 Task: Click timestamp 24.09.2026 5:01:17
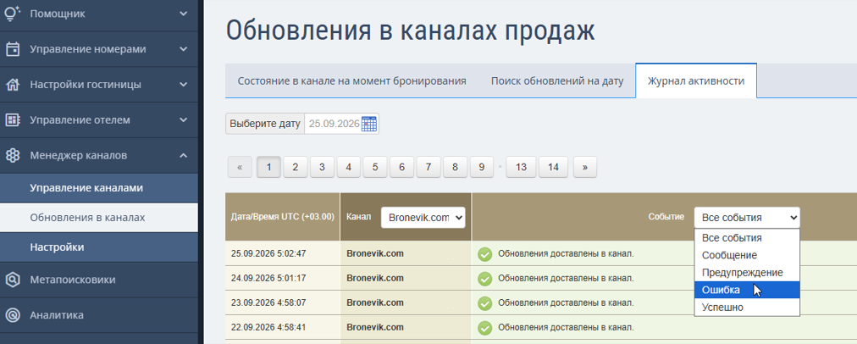click(268, 279)
